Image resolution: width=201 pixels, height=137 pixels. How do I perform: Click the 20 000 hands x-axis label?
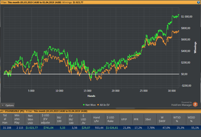(x=116, y=91)
